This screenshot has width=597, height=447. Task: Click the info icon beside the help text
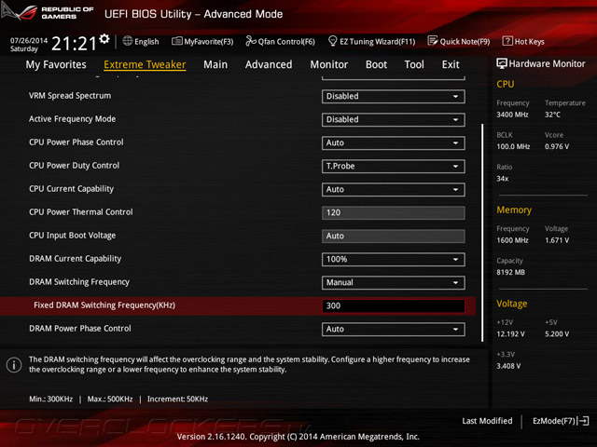[14, 365]
